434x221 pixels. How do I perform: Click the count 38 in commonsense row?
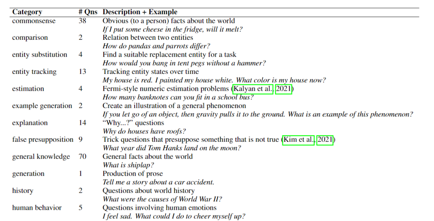point(82,21)
